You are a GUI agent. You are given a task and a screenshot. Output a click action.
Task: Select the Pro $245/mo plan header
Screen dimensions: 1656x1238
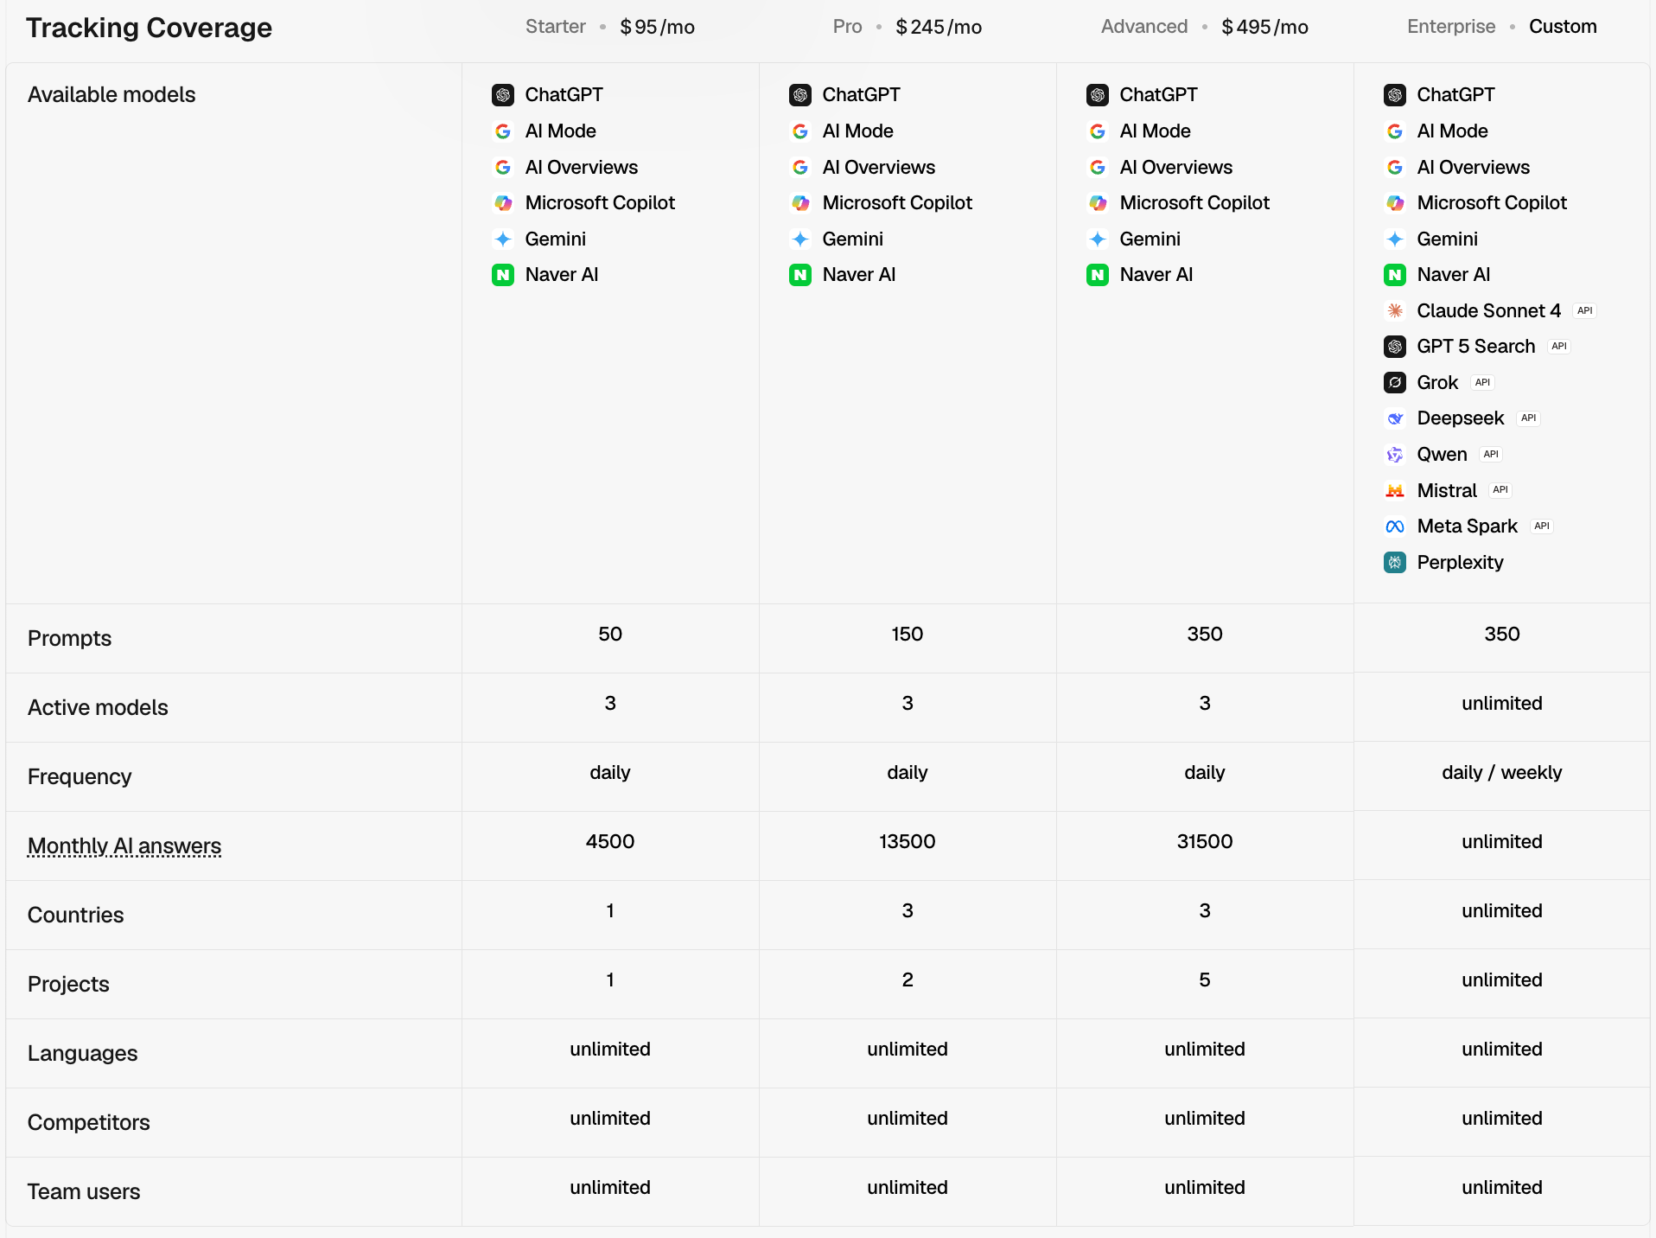point(908,27)
